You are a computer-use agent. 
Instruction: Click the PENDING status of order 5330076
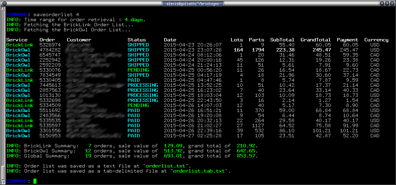[138, 70]
